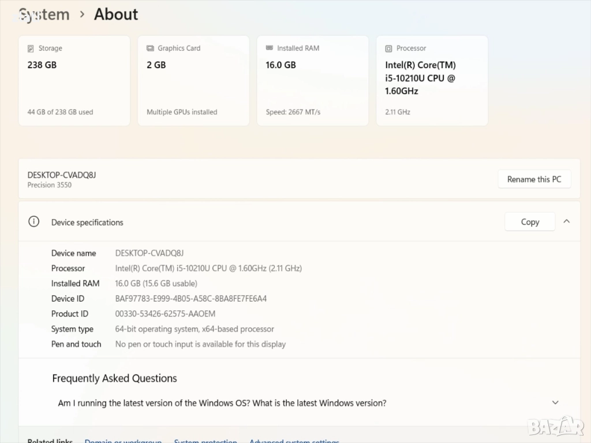
Task: Open the System protection link
Action: [x=205, y=440]
